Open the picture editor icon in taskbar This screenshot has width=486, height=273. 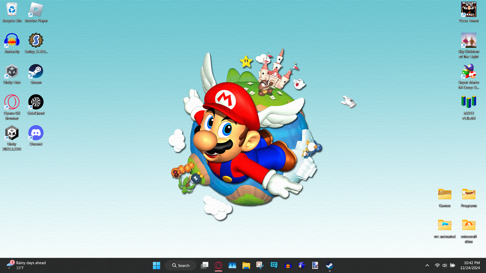point(316,265)
